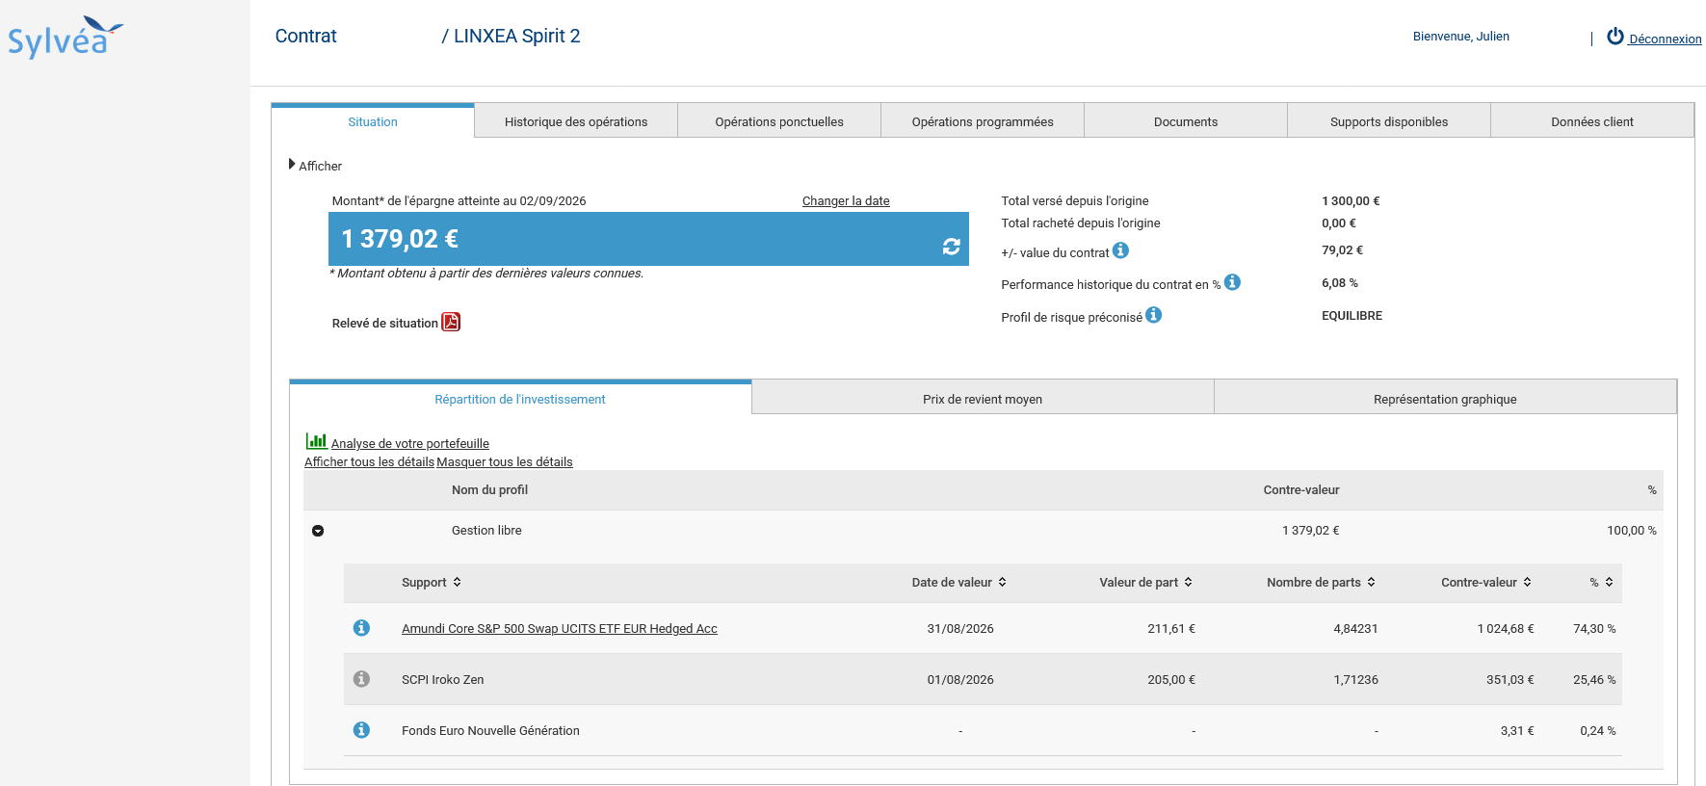Click the power icon for Déconnexion
1706x786 pixels.
click(1615, 36)
